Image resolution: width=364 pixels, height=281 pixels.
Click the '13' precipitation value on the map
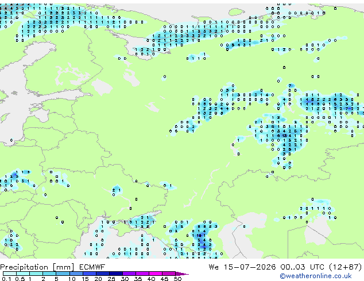click(x=284, y=136)
